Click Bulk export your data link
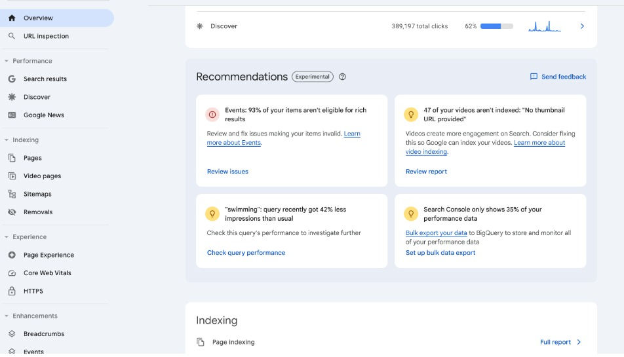Image resolution: width=624 pixels, height=357 pixels. click(436, 233)
